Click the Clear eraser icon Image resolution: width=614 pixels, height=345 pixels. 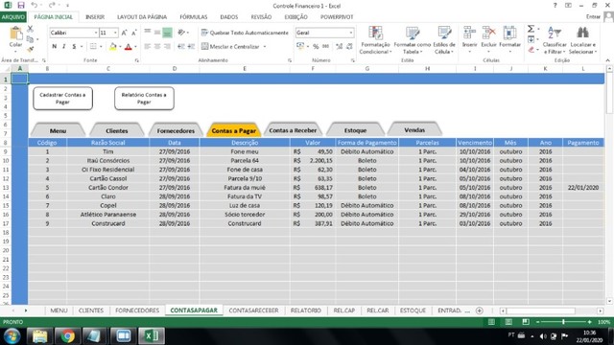click(531, 50)
